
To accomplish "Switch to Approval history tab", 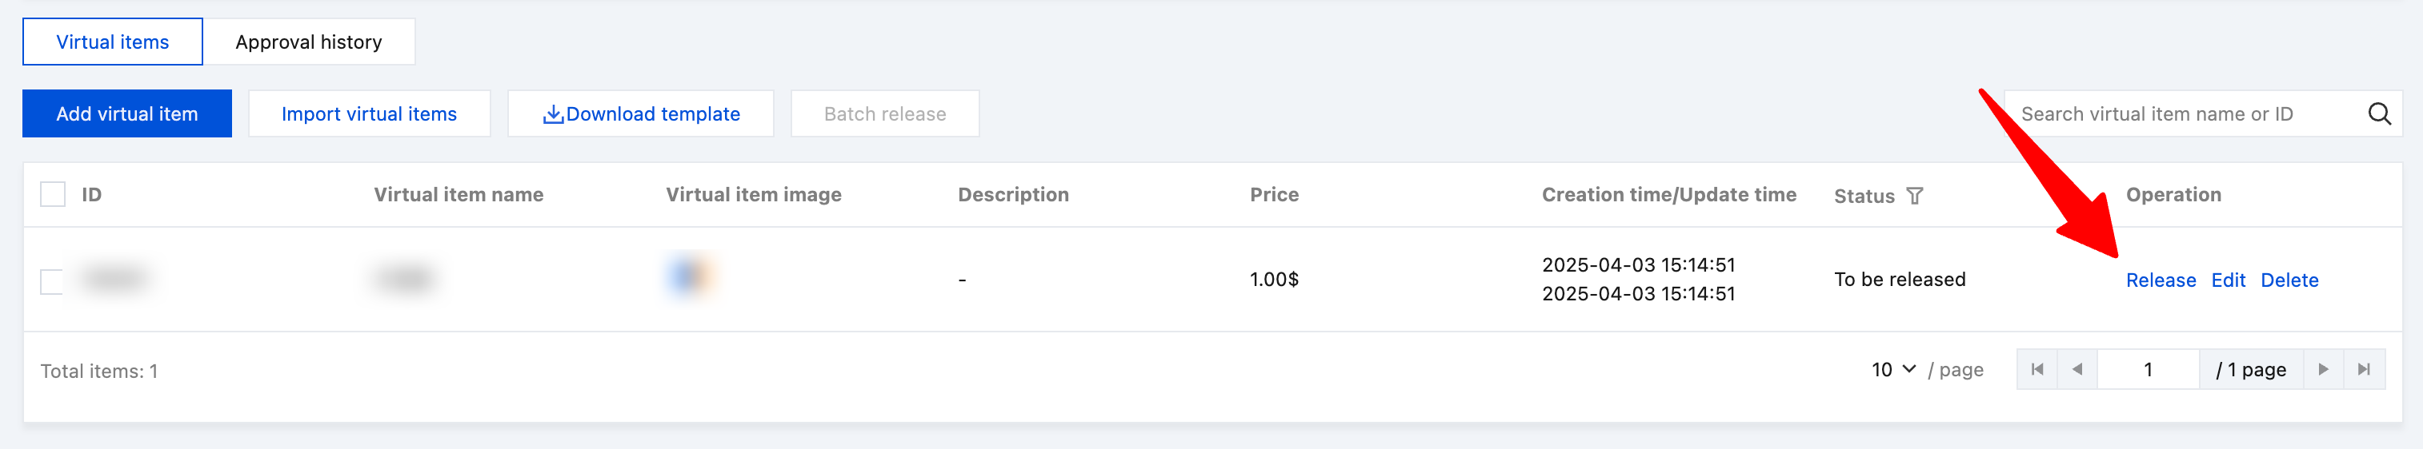I will (x=309, y=42).
